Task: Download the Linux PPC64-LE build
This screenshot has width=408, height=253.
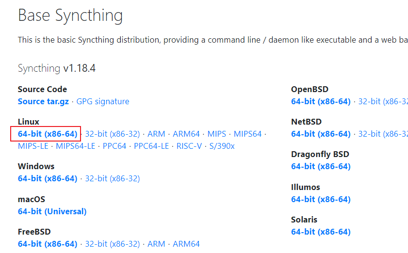Action: [x=151, y=146]
